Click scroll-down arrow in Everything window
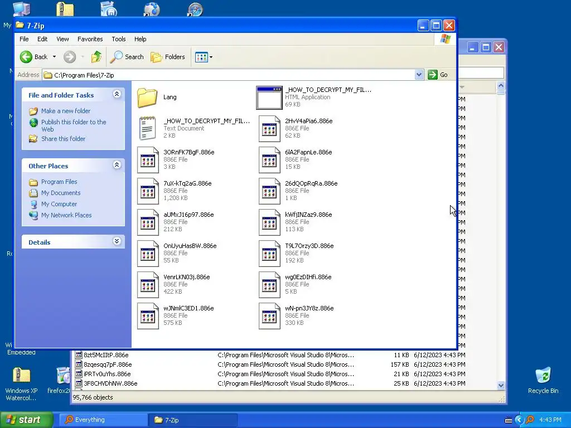The width and height of the screenshot is (571, 428). pyautogui.click(x=501, y=386)
